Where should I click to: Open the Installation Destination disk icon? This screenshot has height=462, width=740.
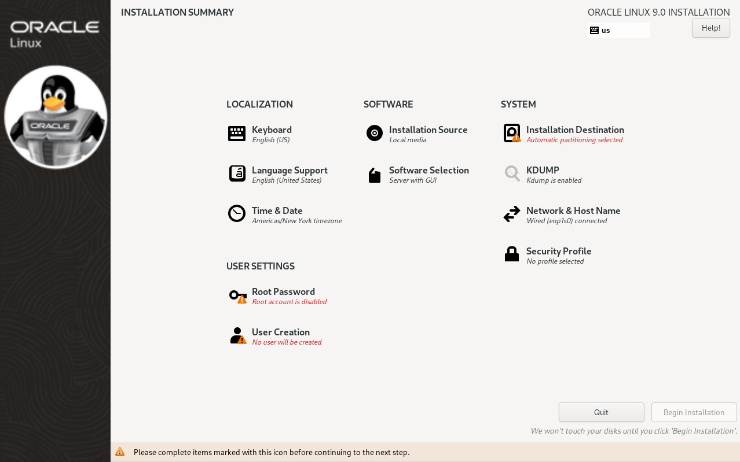tap(511, 134)
